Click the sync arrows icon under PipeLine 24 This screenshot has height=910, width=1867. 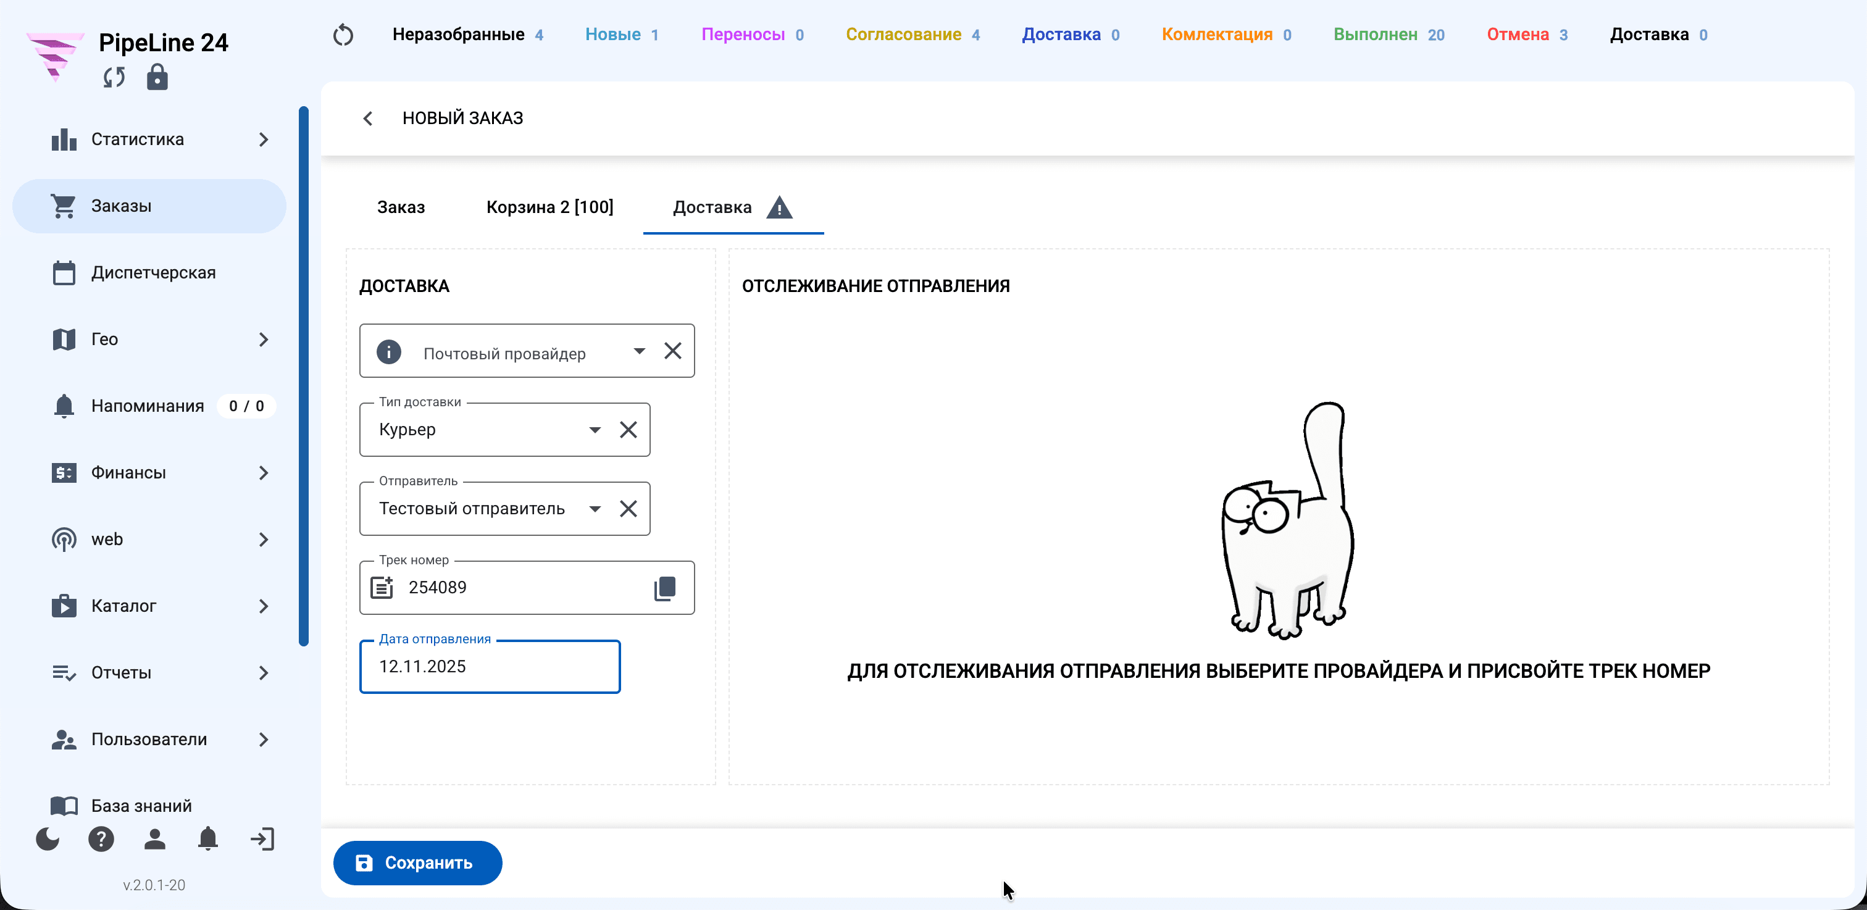[x=114, y=78]
